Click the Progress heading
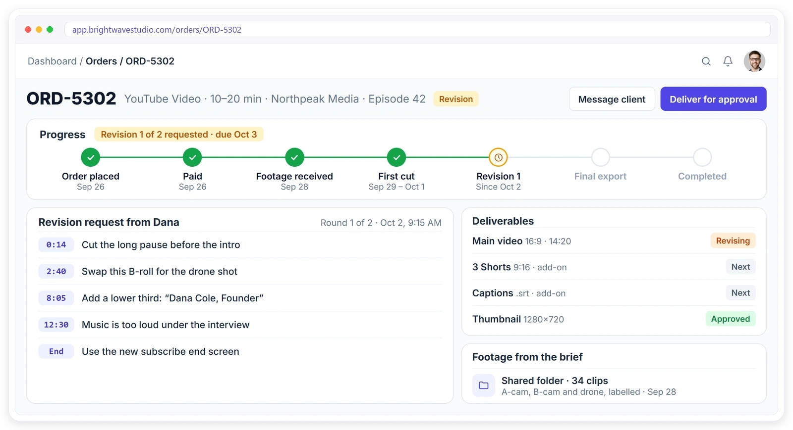The image size is (793, 430). pyautogui.click(x=62, y=135)
